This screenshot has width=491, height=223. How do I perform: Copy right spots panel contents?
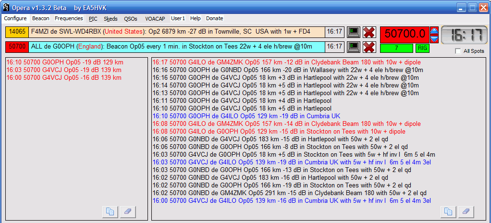coord(448,212)
